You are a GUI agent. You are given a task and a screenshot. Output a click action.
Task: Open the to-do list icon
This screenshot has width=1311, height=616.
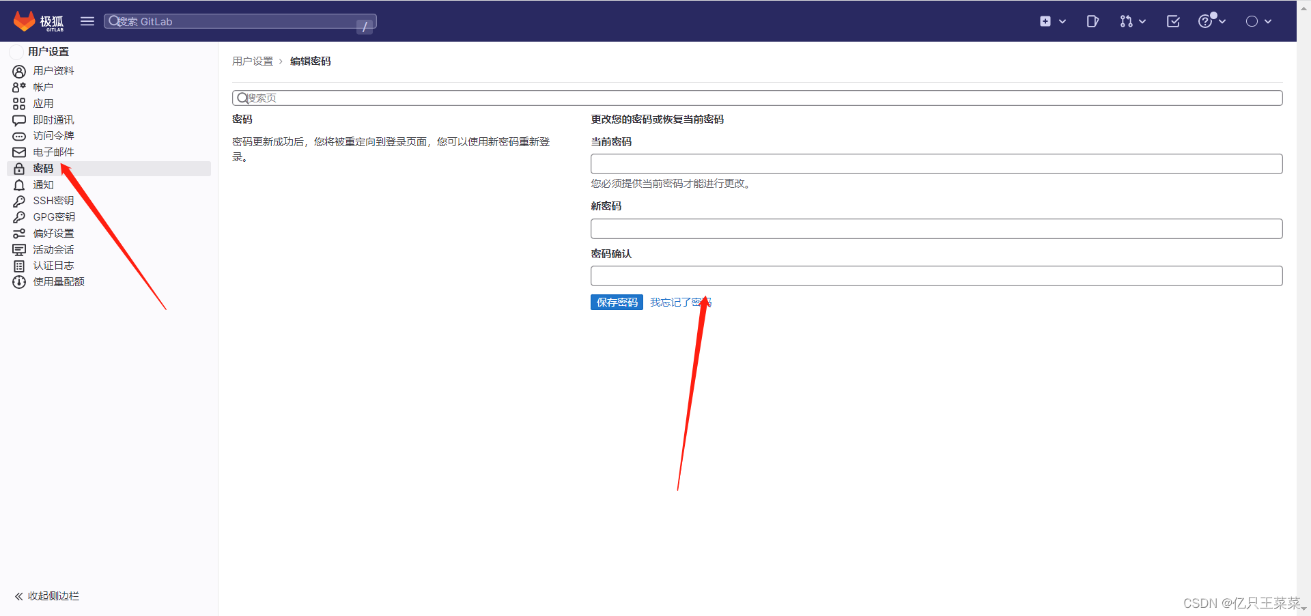click(1173, 21)
